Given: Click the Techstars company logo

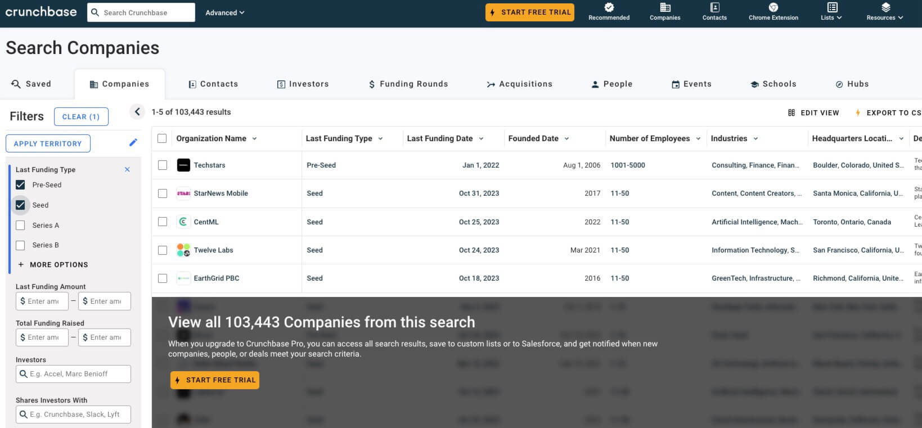Looking at the screenshot, I should pos(183,165).
